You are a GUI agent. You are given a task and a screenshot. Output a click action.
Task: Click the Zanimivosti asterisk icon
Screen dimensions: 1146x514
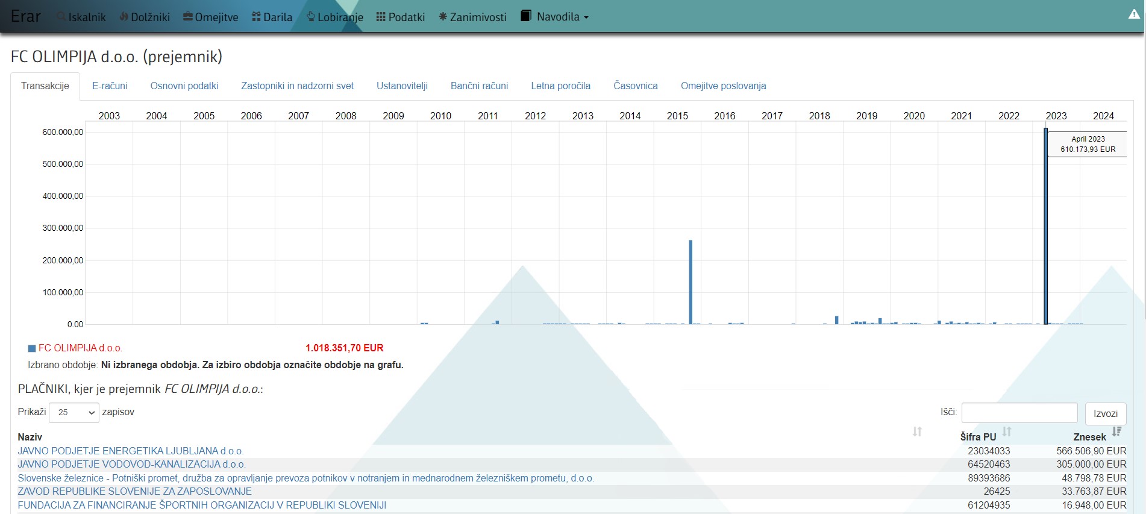pyautogui.click(x=443, y=17)
